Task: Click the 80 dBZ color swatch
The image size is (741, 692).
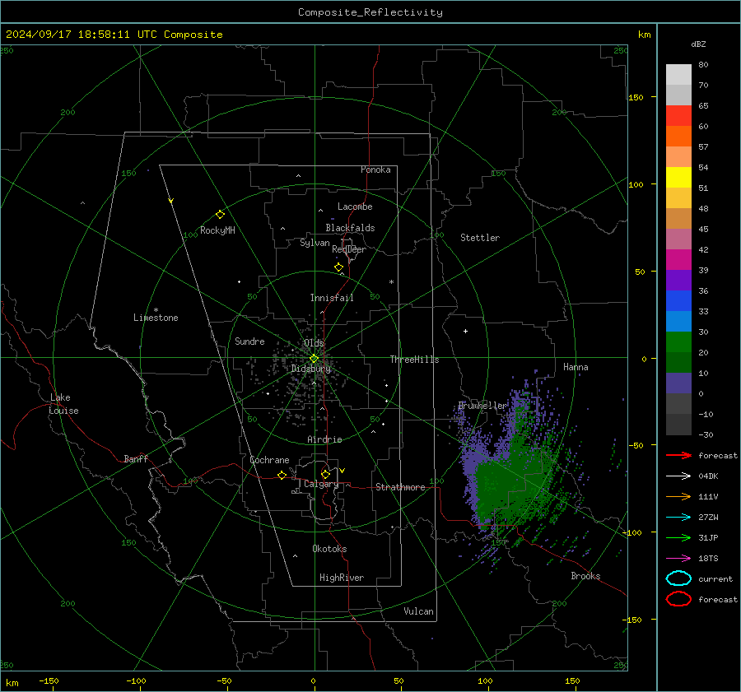Action: coord(678,74)
